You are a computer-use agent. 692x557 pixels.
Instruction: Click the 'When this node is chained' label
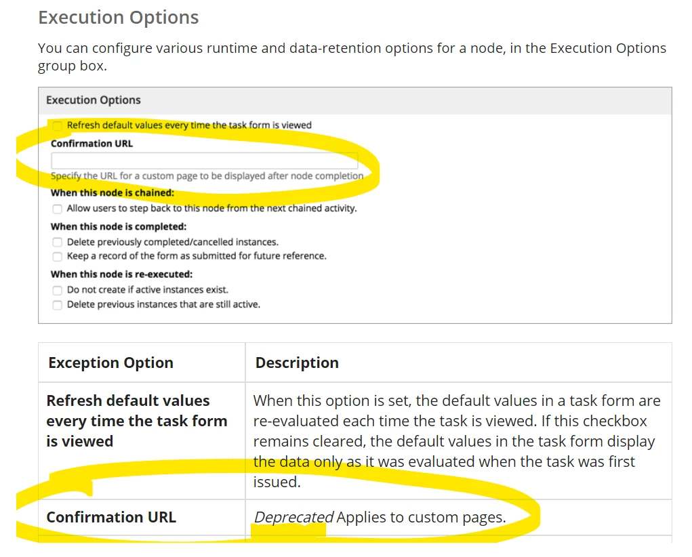pos(112,193)
